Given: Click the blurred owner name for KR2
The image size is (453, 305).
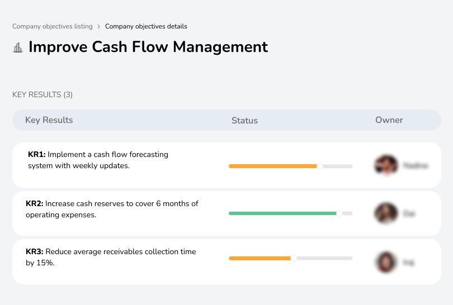Looking at the screenshot, I should coord(409,214).
